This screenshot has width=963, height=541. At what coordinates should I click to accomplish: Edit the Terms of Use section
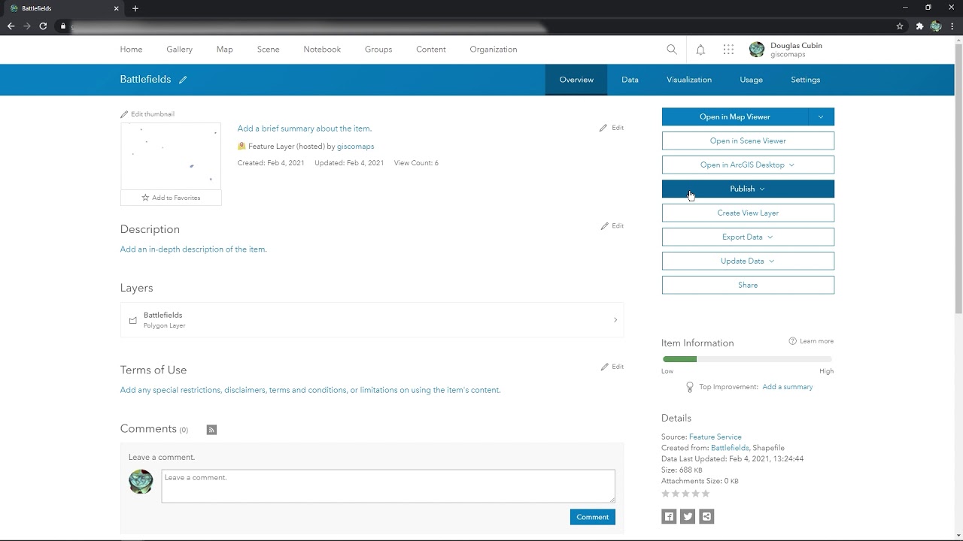tap(612, 367)
